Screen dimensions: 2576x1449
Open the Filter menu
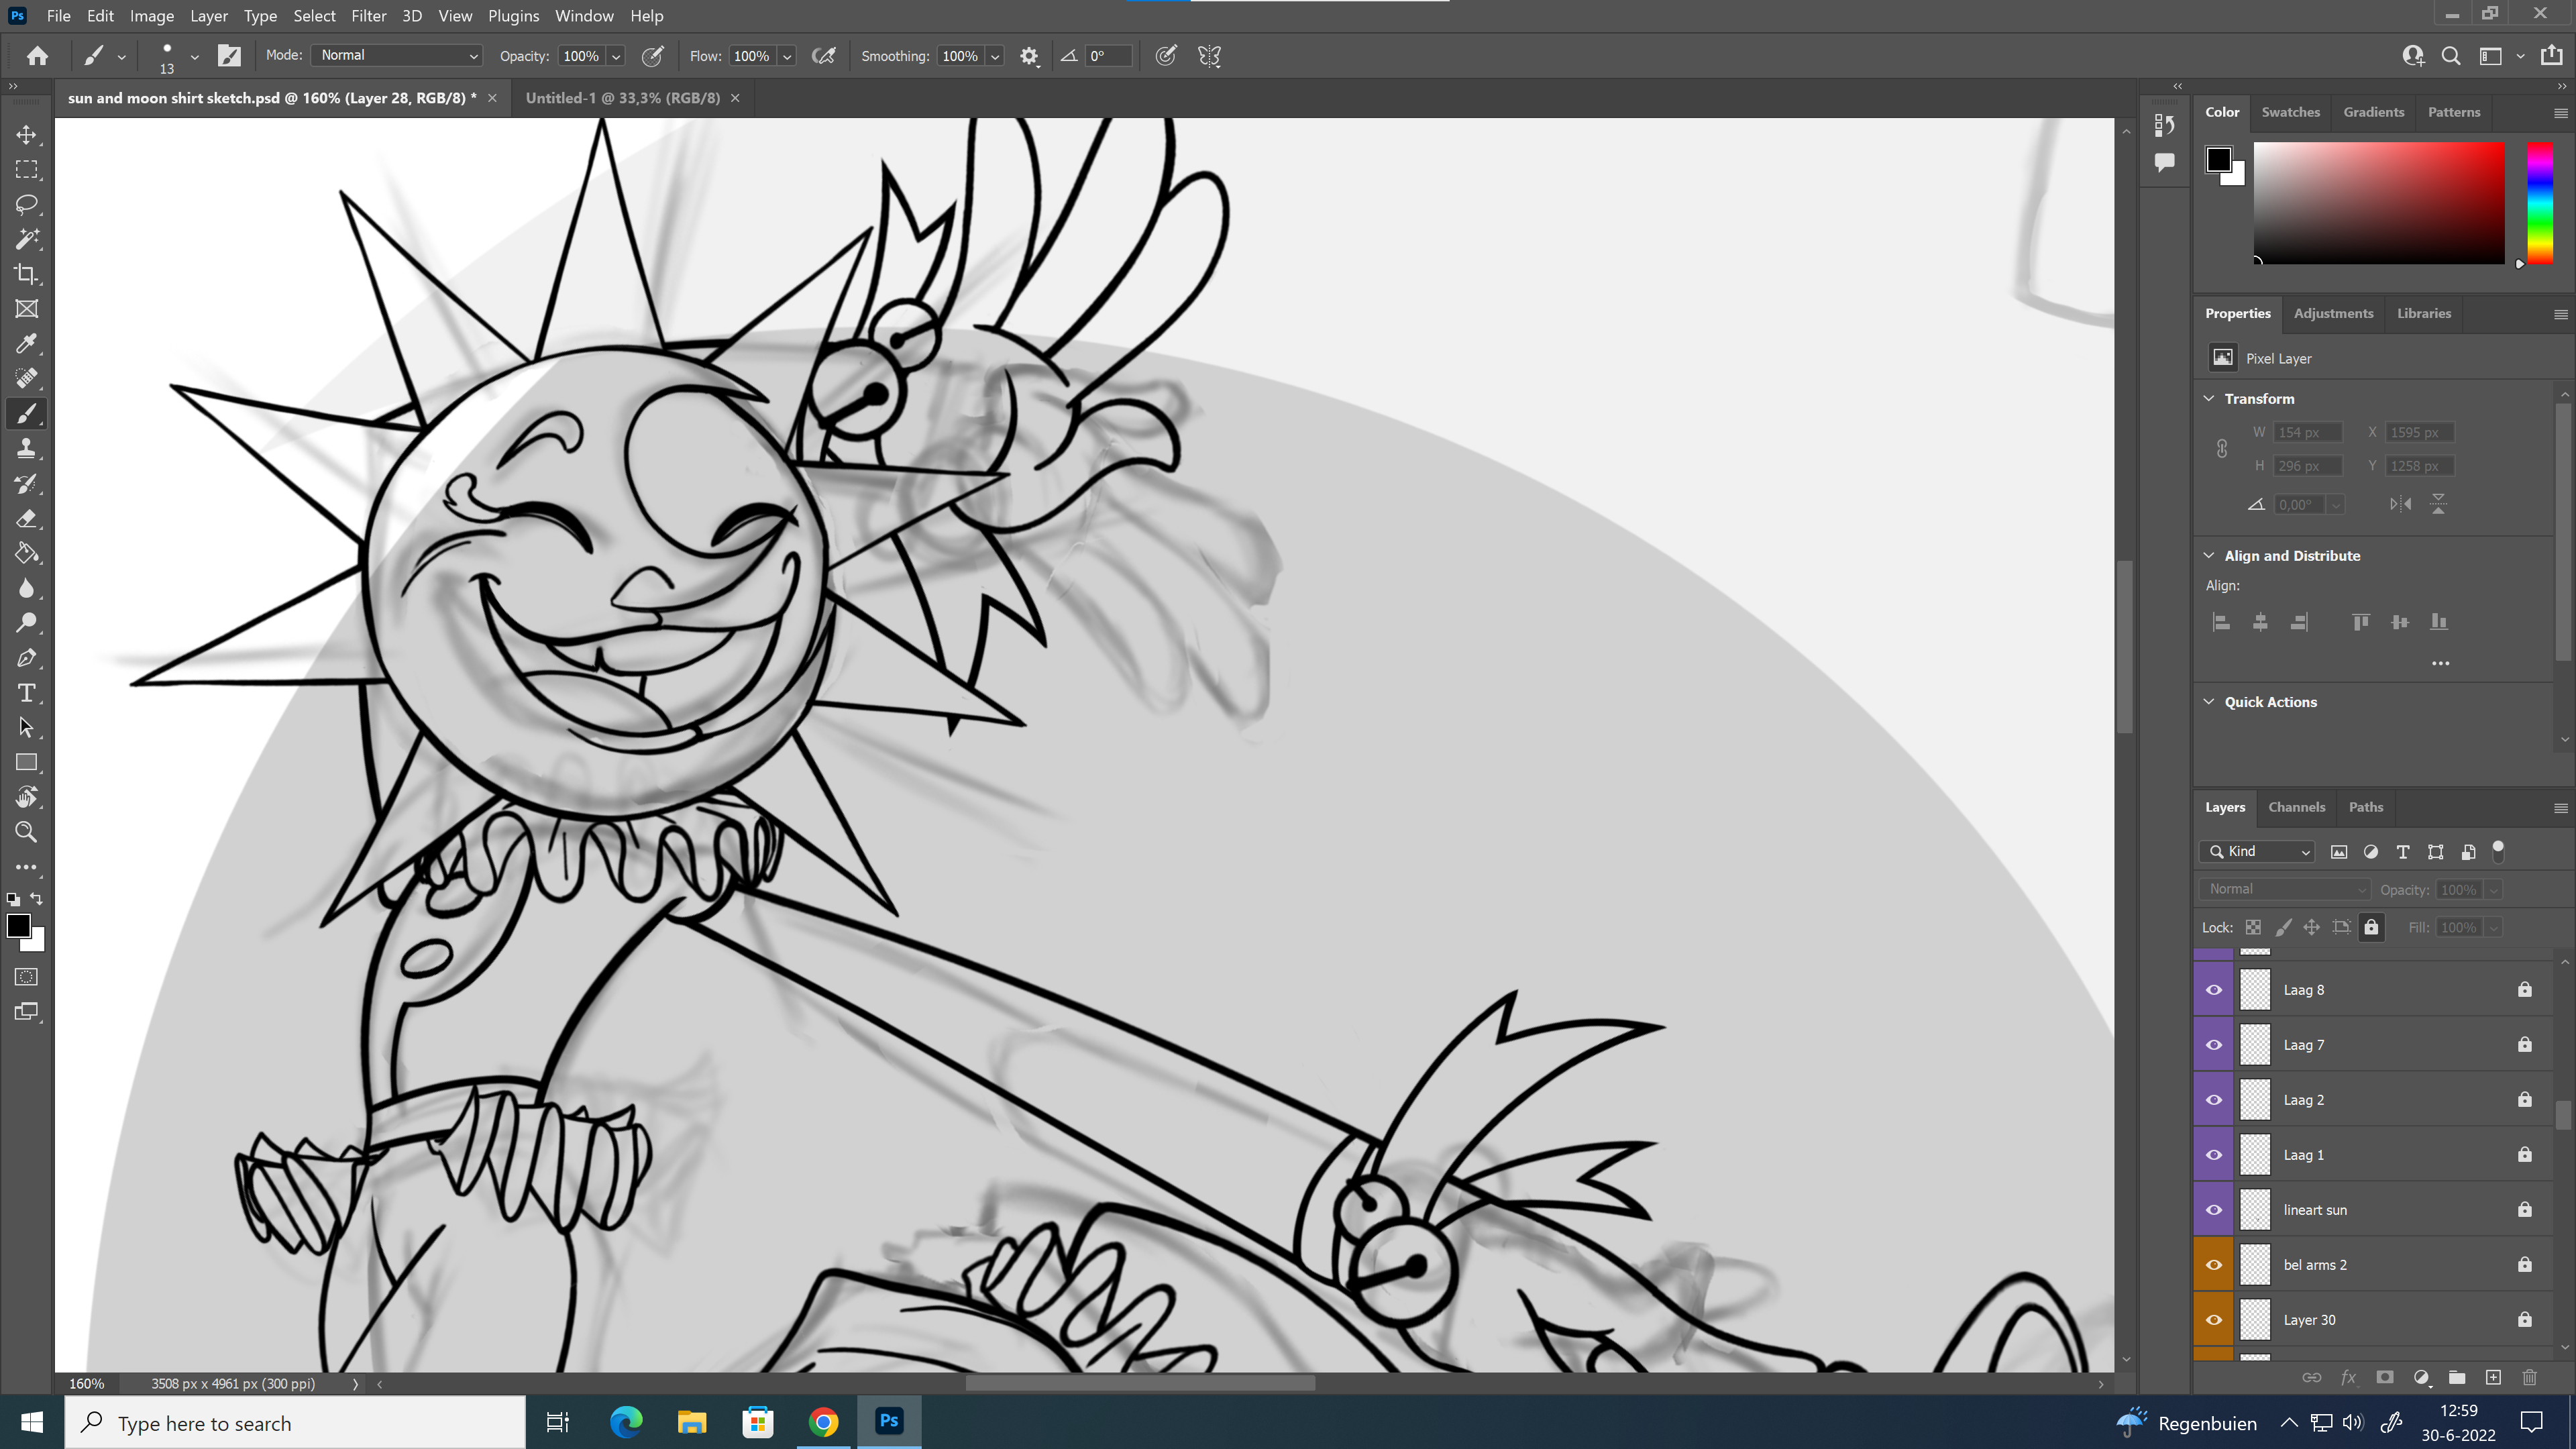tap(368, 16)
